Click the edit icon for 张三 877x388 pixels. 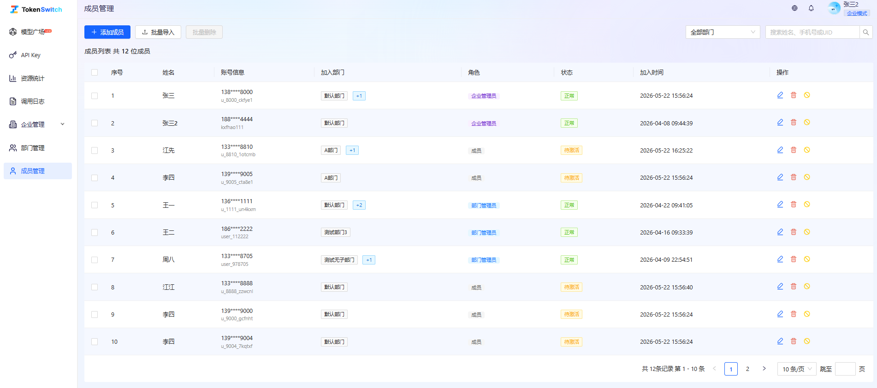(x=780, y=95)
